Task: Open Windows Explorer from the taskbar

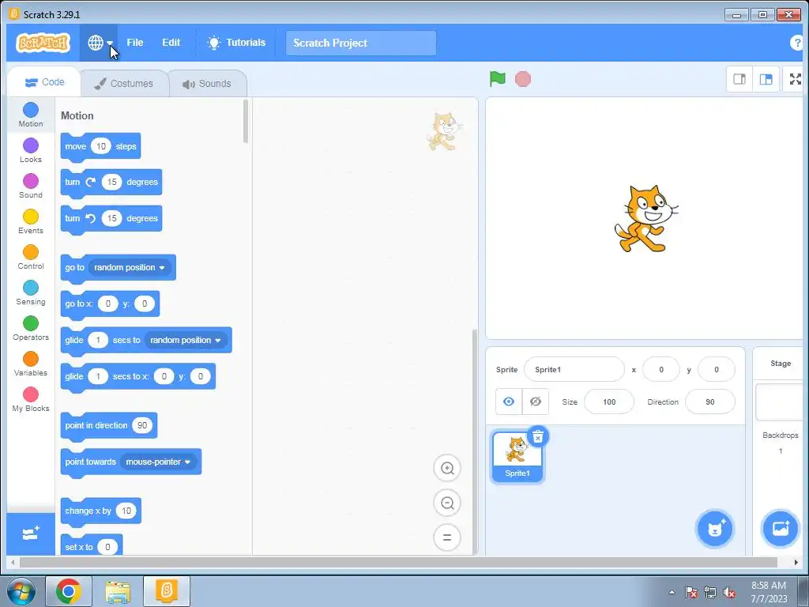Action: pos(118,591)
